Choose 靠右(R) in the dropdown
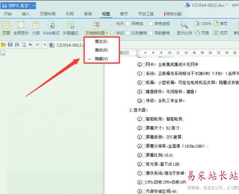Viewport: 239px width, 194px height. coord(101,50)
